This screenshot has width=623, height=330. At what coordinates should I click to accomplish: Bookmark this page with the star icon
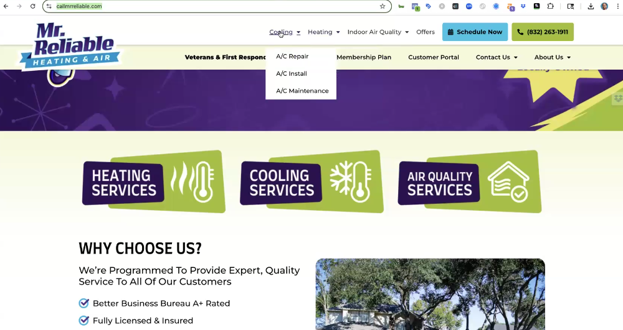(x=383, y=6)
